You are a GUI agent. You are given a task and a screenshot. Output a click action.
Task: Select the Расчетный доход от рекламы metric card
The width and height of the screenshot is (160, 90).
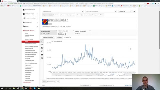(x=65, y=32)
